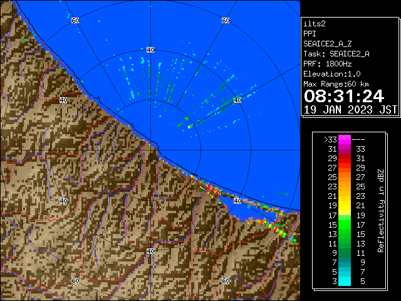401x301 pixels.
Task: Select the 'SEAICE2_A_Z' product text
Action: click(x=328, y=44)
